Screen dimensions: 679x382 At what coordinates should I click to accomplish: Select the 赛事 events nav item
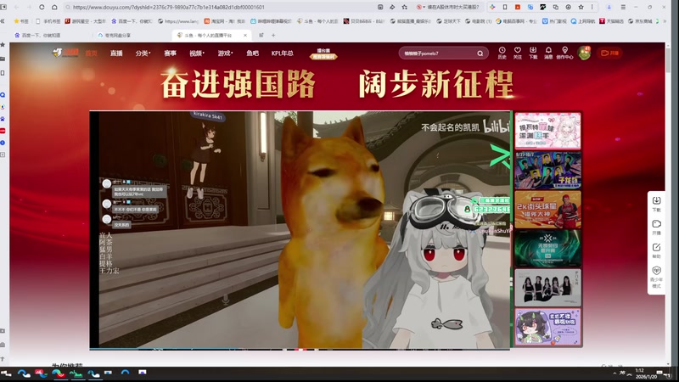pos(170,53)
